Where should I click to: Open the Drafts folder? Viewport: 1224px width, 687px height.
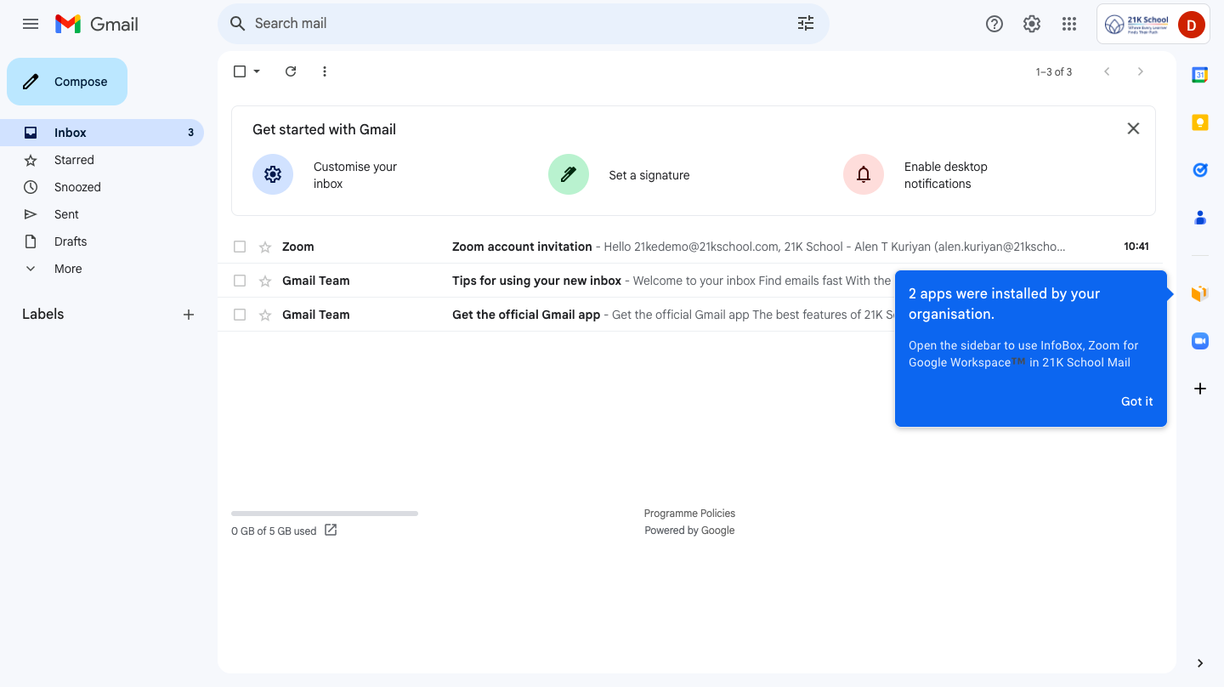click(x=71, y=241)
